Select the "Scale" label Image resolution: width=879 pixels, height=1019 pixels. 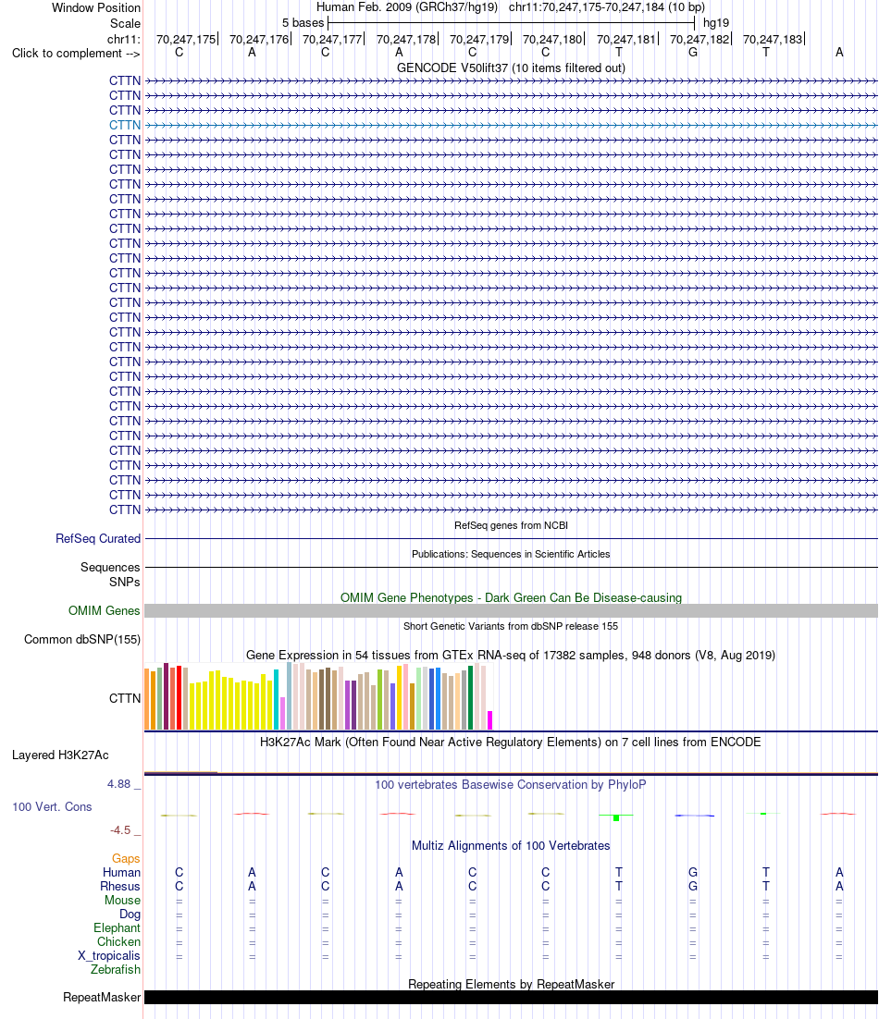click(125, 23)
